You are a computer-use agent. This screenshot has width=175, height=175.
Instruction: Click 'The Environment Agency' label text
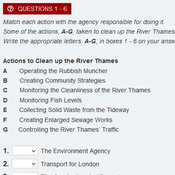point(76,151)
